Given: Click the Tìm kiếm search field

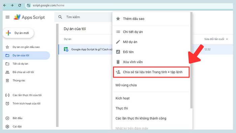Looking at the screenshot, I should click(84, 17).
